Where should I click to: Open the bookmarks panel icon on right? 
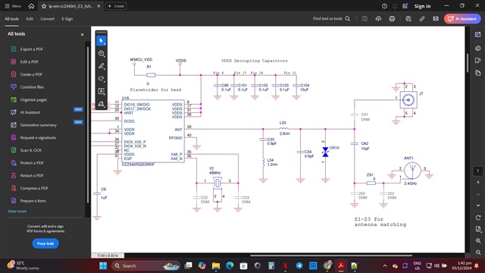[478, 61]
